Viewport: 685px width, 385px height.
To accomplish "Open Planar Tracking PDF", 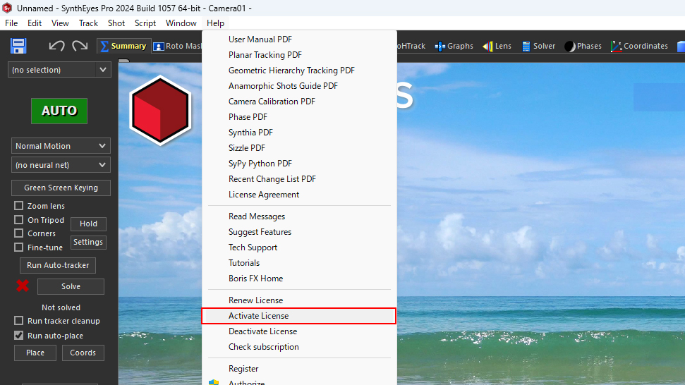I will [x=299, y=54].
